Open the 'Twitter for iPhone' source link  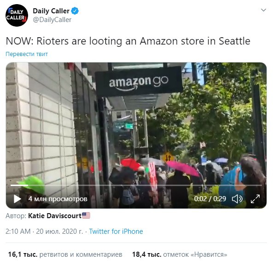(x=116, y=231)
